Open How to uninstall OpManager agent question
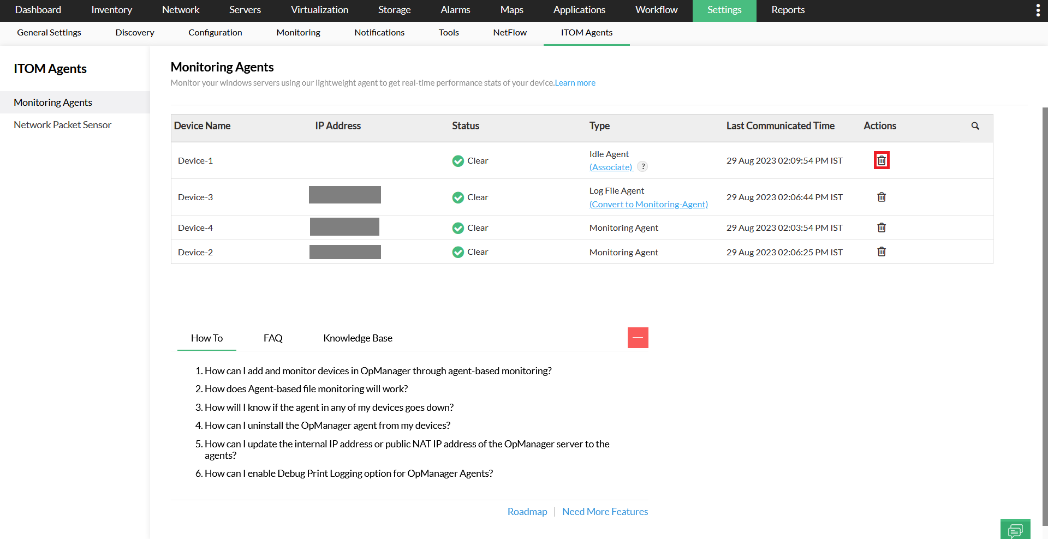Screen dimensions: 1048x539 pyautogui.click(x=327, y=426)
